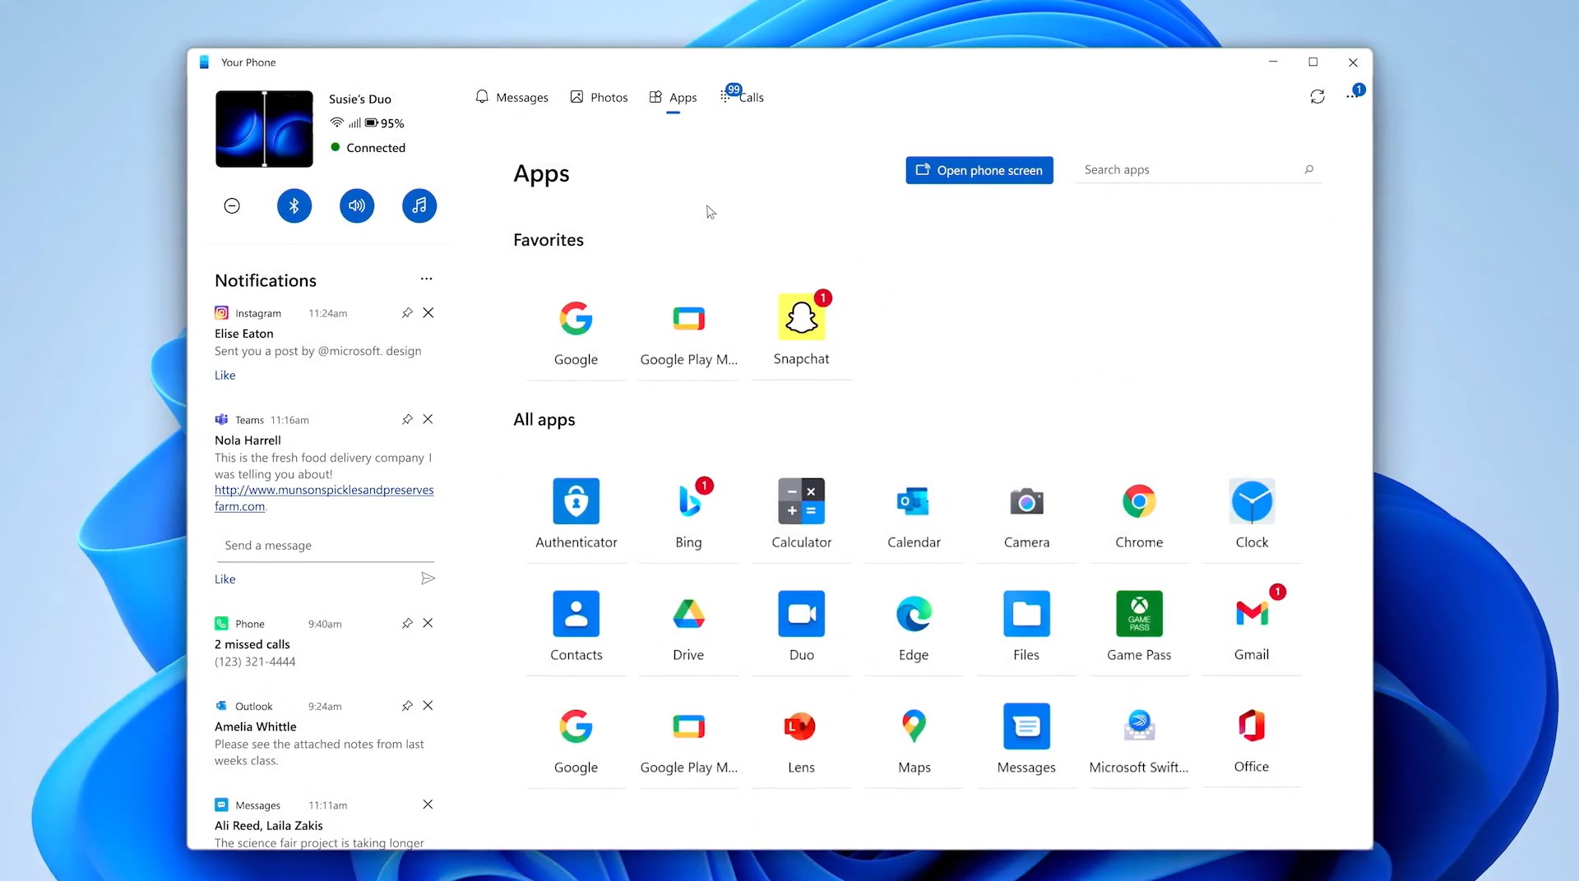Click the refresh sync icon
Image resolution: width=1579 pixels, height=881 pixels.
pyautogui.click(x=1317, y=97)
